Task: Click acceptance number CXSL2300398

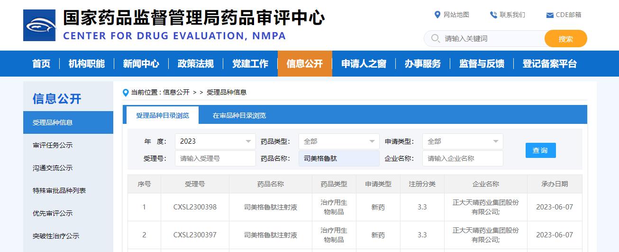Action: click(195, 207)
